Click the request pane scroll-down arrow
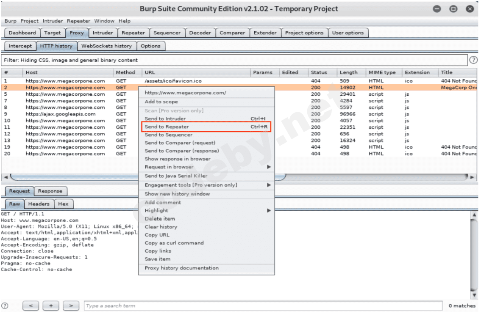Screen dimensions: 481x314 [474, 295]
